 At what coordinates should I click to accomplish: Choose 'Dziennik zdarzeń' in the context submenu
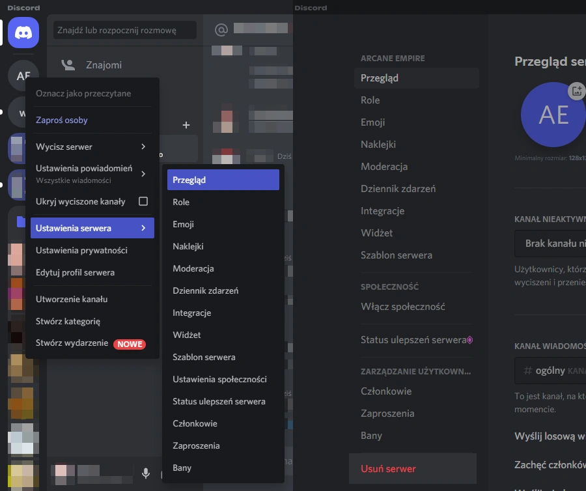click(223, 290)
